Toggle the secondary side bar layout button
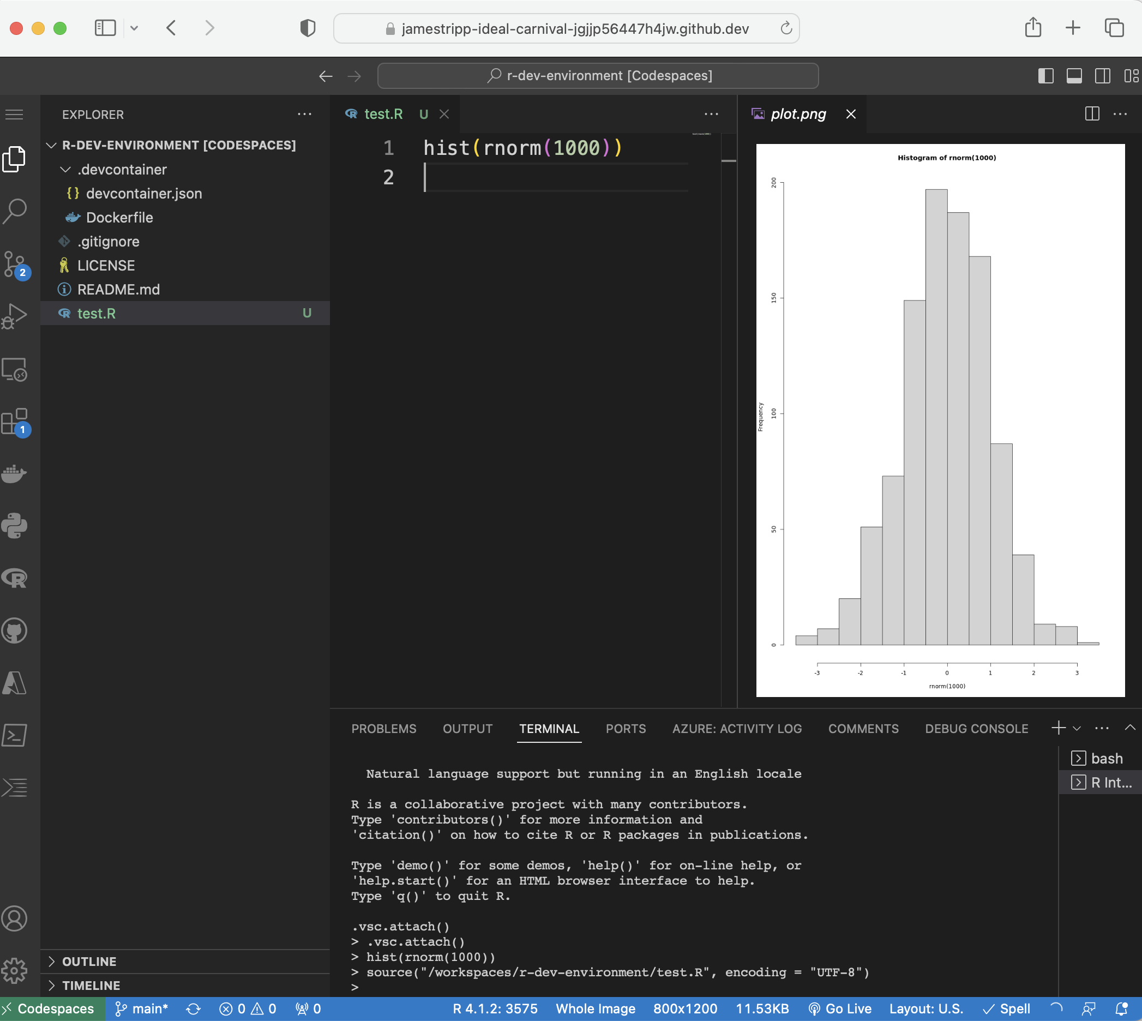Image resolution: width=1142 pixels, height=1021 pixels. pyautogui.click(x=1102, y=76)
